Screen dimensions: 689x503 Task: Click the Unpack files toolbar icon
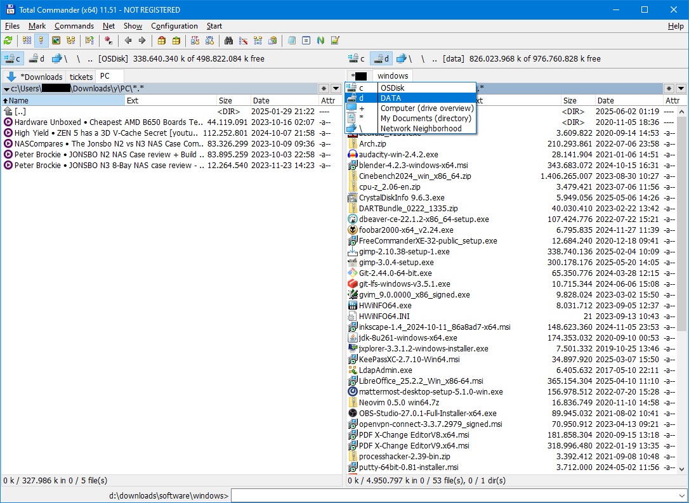(x=176, y=41)
